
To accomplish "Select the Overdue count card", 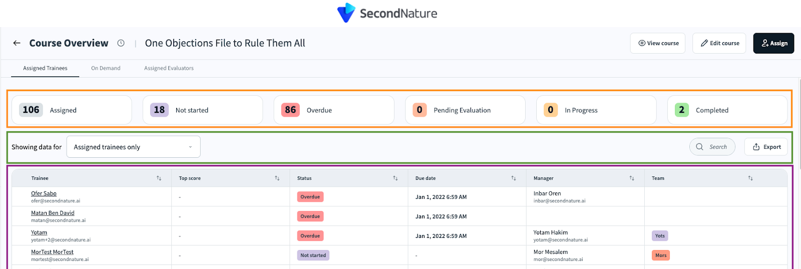I will coord(333,110).
